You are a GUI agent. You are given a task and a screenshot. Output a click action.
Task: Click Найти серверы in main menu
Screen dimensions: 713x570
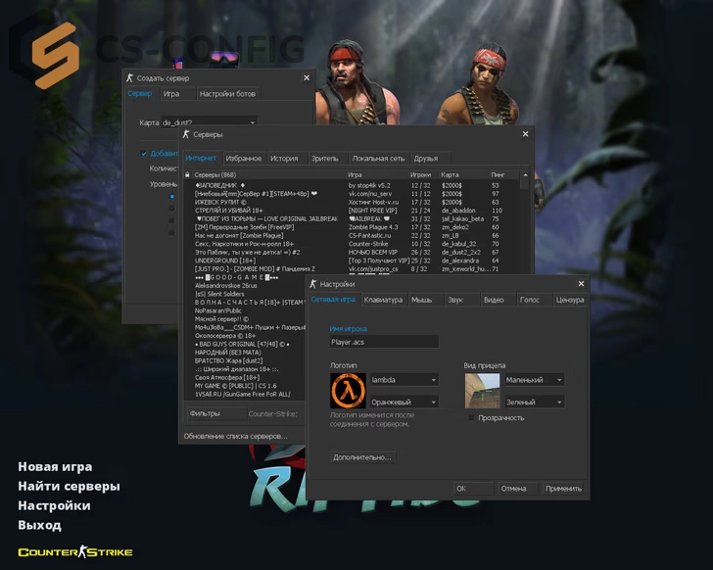(70, 487)
